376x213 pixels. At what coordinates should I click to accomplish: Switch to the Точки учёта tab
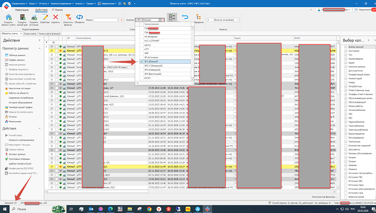(30, 34)
